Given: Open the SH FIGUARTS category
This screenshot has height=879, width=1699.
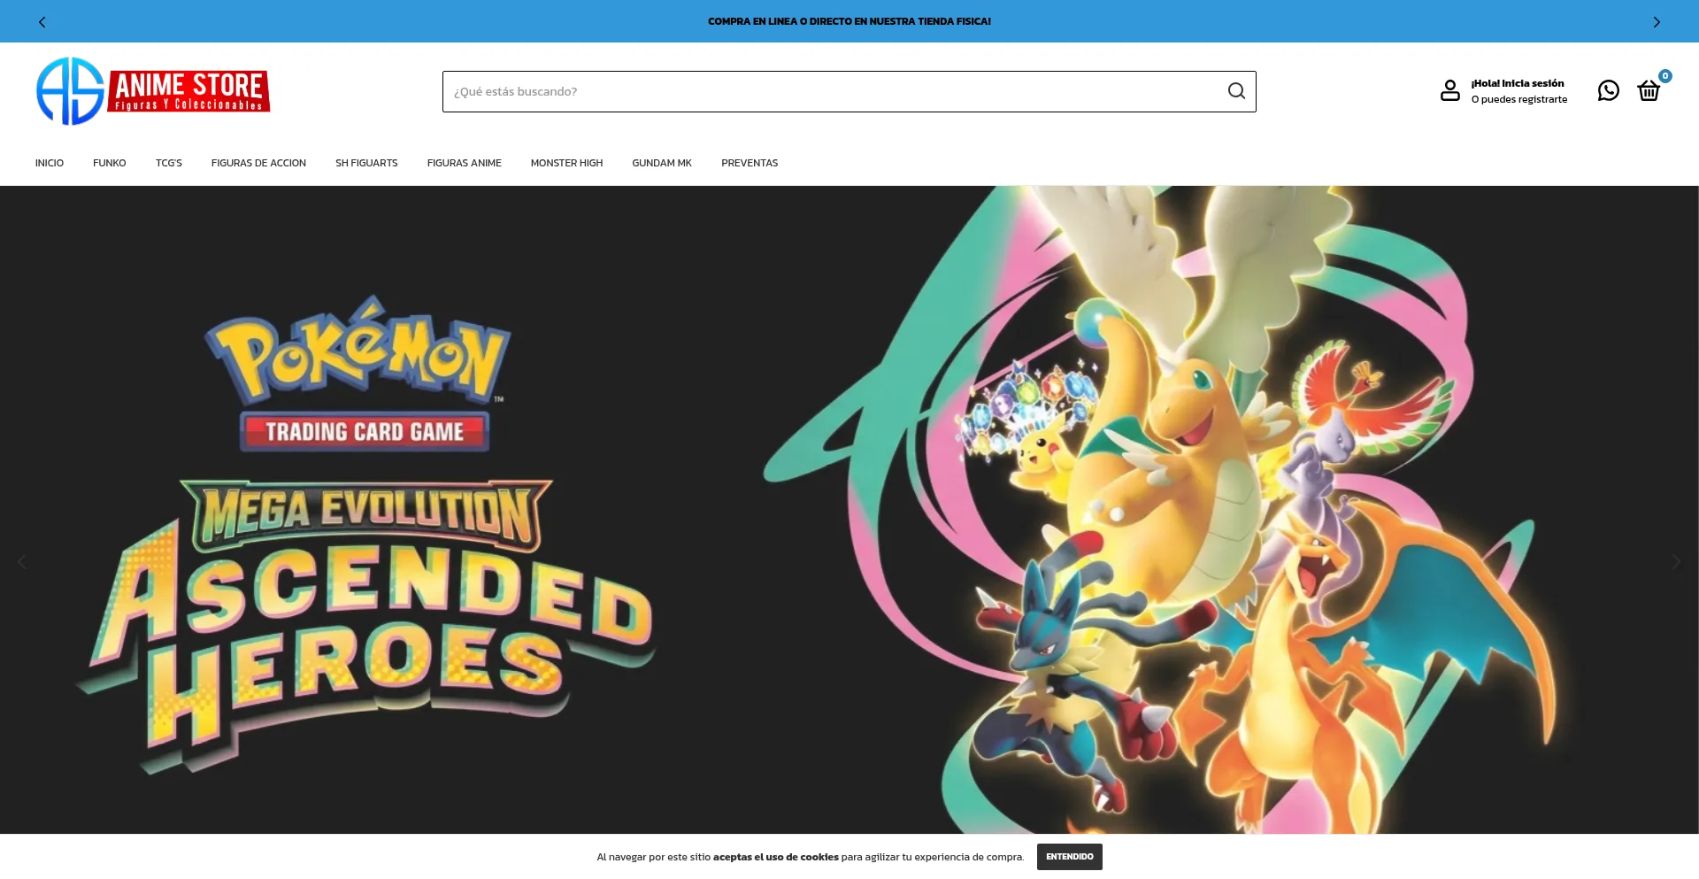Looking at the screenshot, I should click(366, 163).
